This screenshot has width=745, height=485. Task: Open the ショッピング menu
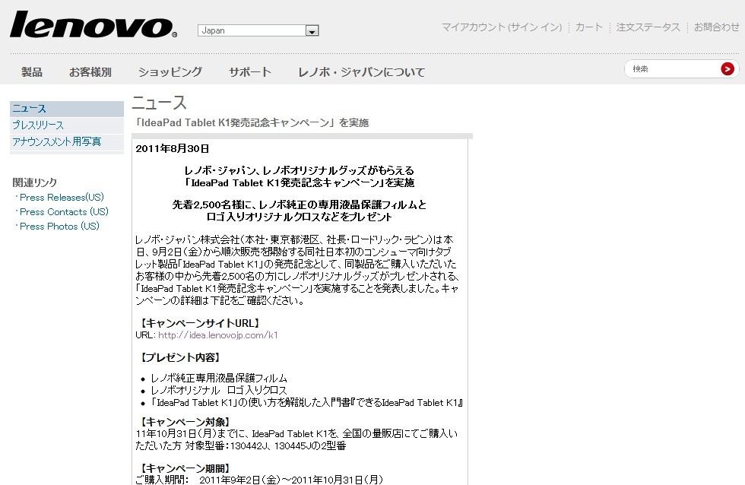(x=170, y=71)
